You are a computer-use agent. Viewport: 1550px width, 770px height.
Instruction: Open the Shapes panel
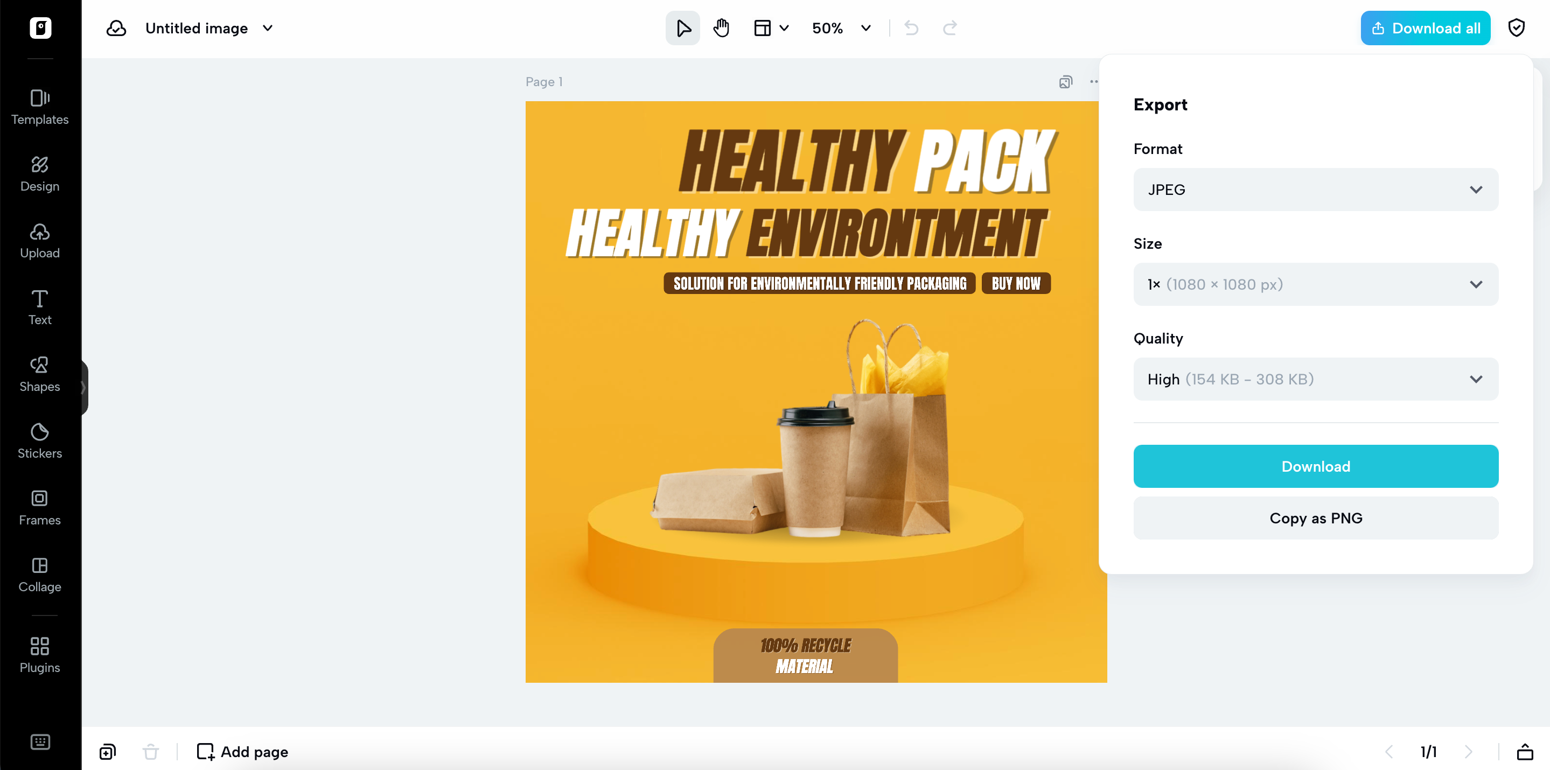[40, 373]
